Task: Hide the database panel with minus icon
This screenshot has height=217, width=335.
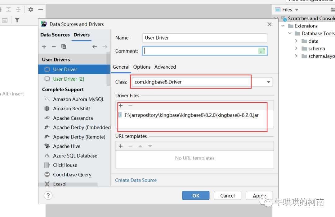Action: coord(41,10)
